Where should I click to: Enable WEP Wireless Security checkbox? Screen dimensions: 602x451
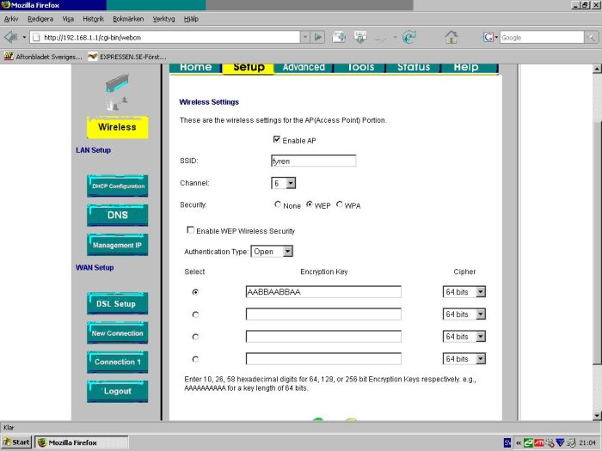(x=190, y=229)
